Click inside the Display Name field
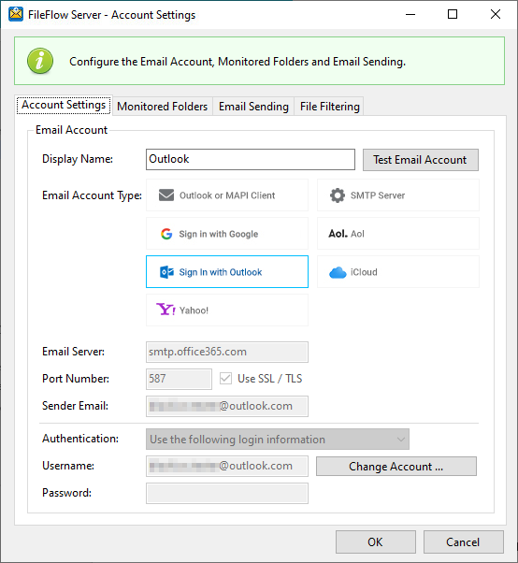 (251, 159)
